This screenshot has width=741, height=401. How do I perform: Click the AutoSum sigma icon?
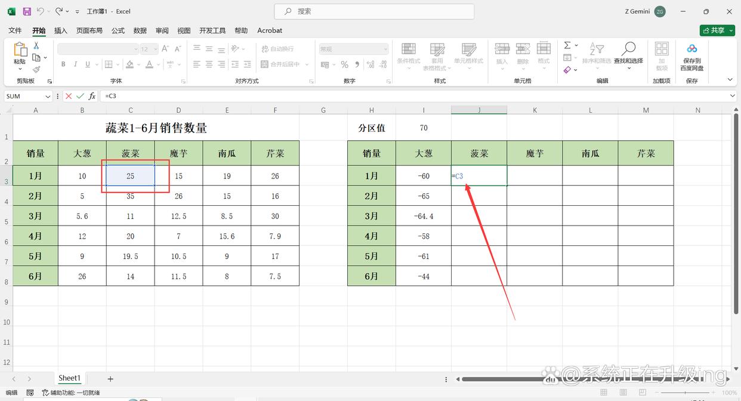567,45
